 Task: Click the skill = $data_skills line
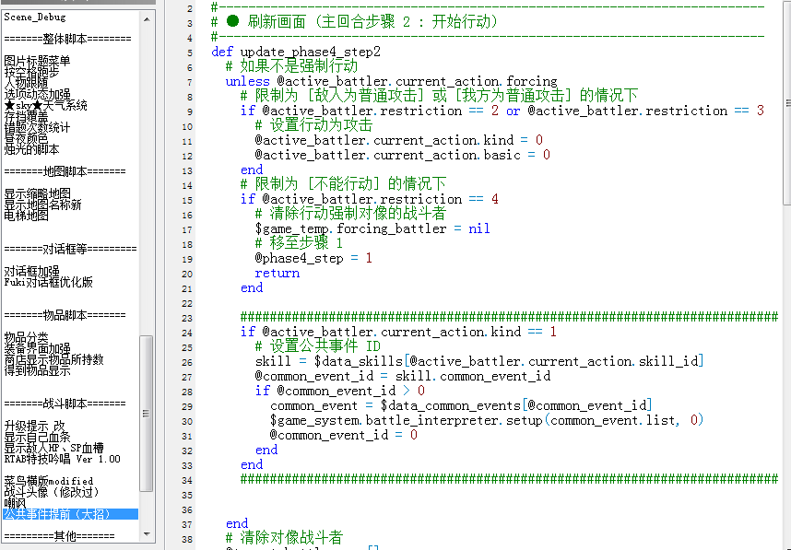(x=479, y=361)
